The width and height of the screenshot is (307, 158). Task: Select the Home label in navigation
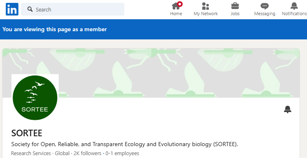176,14
